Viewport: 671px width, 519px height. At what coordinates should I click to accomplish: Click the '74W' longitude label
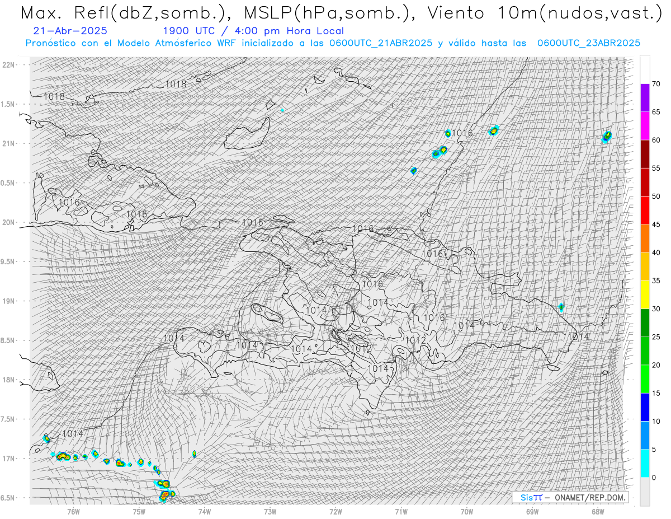(x=204, y=511)
